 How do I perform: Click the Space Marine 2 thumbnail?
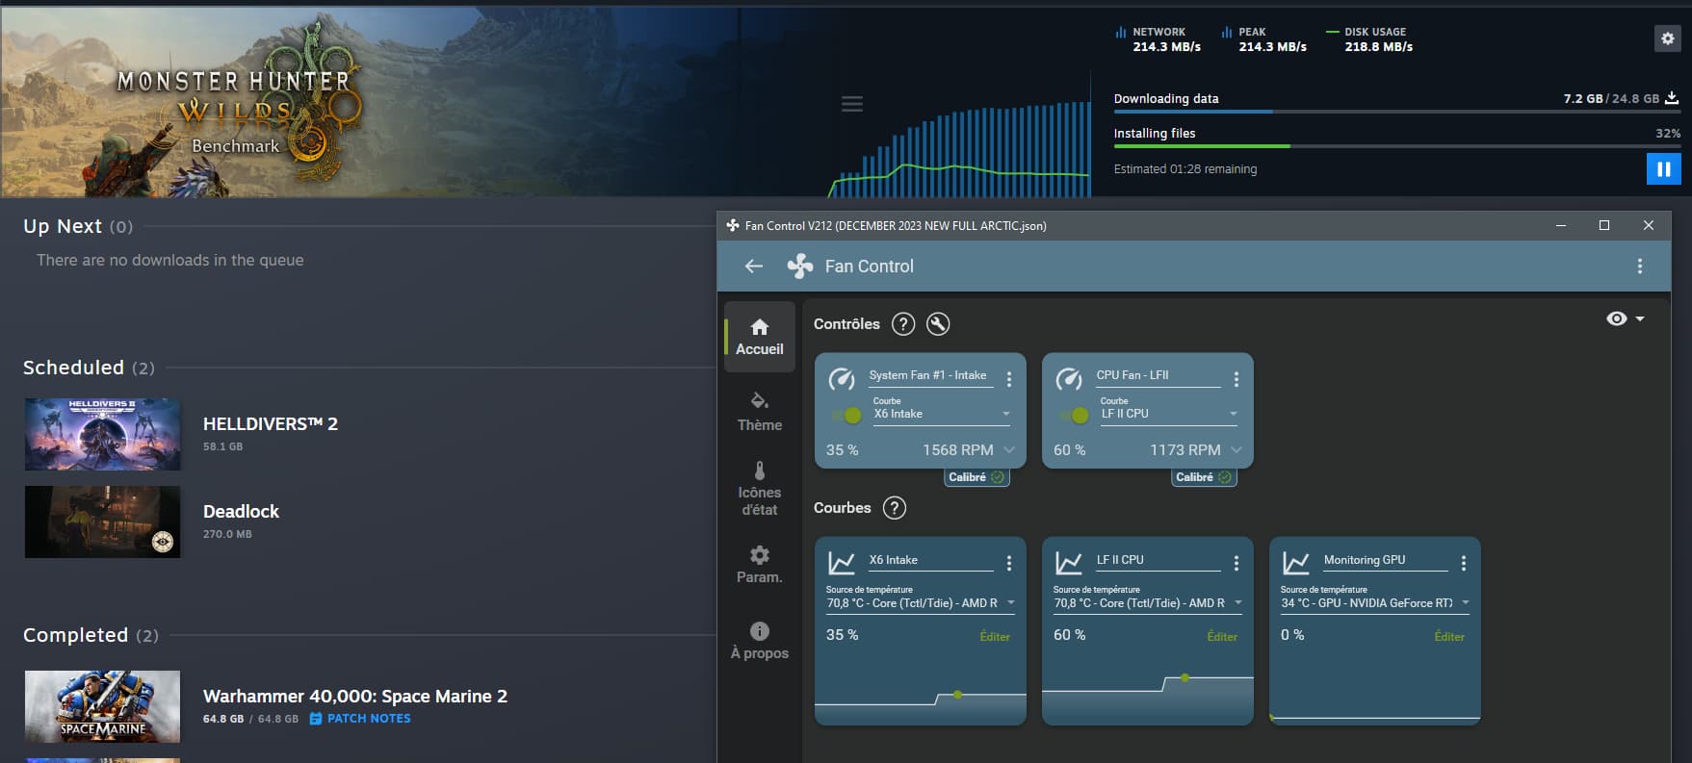coord(102,706)
